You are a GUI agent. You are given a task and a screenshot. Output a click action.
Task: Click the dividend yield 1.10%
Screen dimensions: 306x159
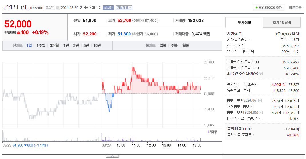[294, 119]
